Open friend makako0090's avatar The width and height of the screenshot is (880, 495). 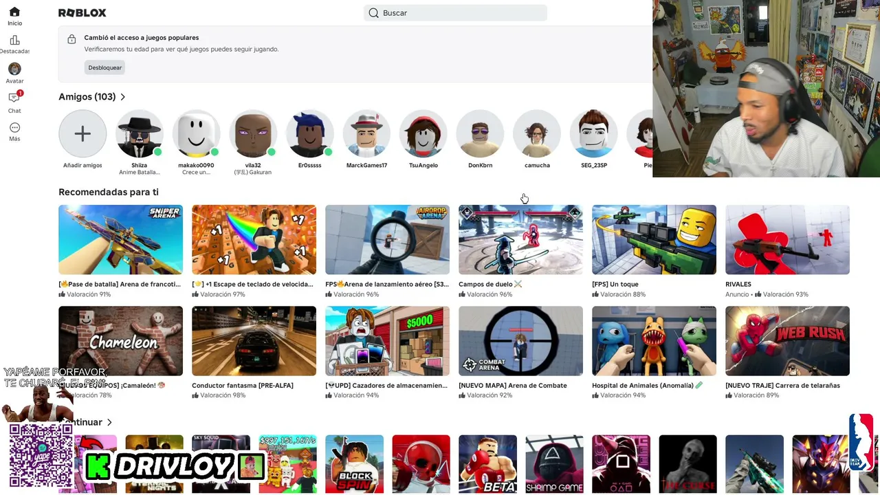tap(197, 133)
